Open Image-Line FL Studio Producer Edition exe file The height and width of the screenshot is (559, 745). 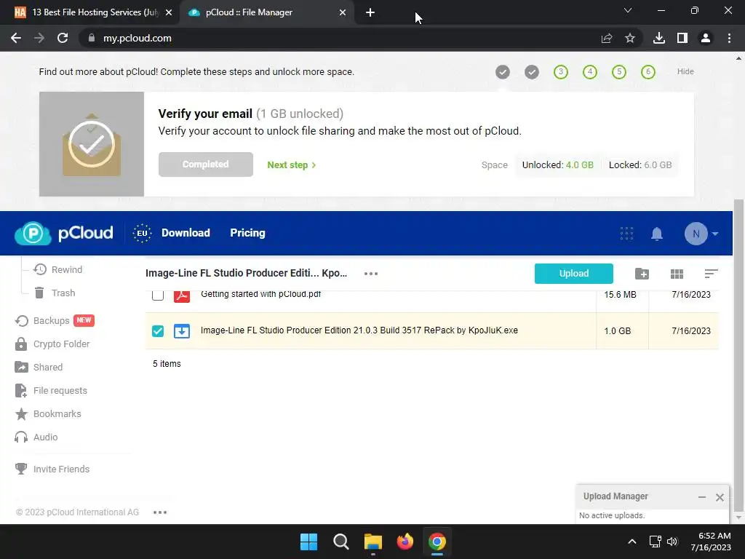pos(359,330)
